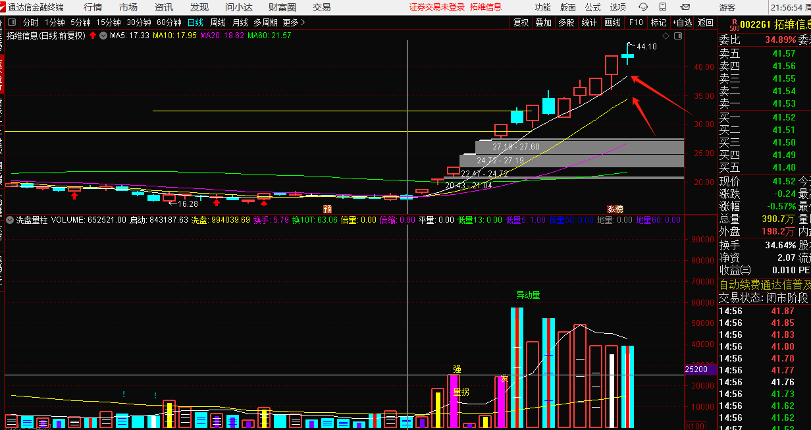Click the 游客 user label

click(x=727, y=7)
